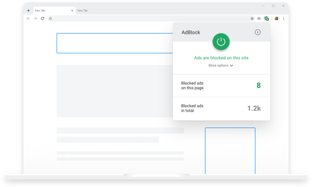Click the blue outlined sidebar ad placeholder
312x187 pixels.
click(230, 151)
